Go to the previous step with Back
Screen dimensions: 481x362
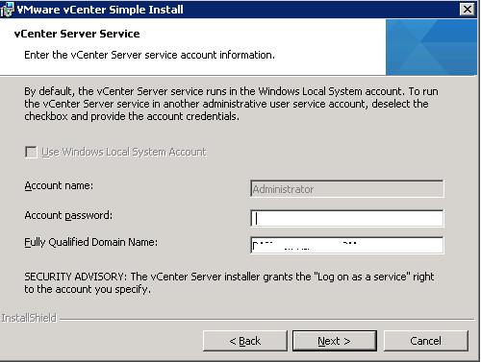[x=245, y=341]
